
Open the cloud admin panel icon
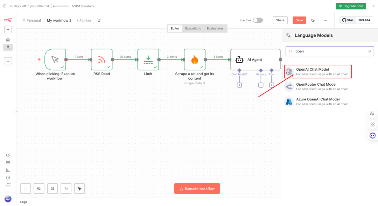click(x=8, y=155)
